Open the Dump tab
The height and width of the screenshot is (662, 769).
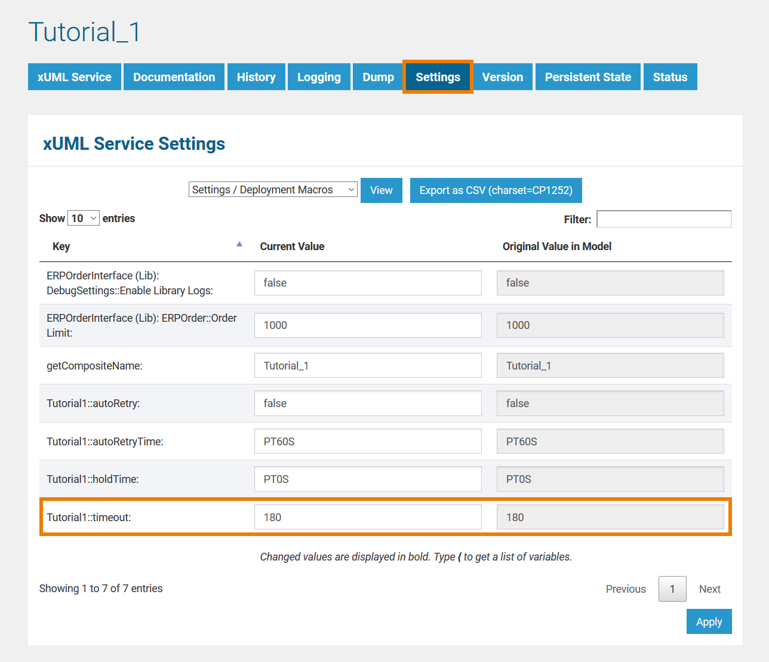378,77
